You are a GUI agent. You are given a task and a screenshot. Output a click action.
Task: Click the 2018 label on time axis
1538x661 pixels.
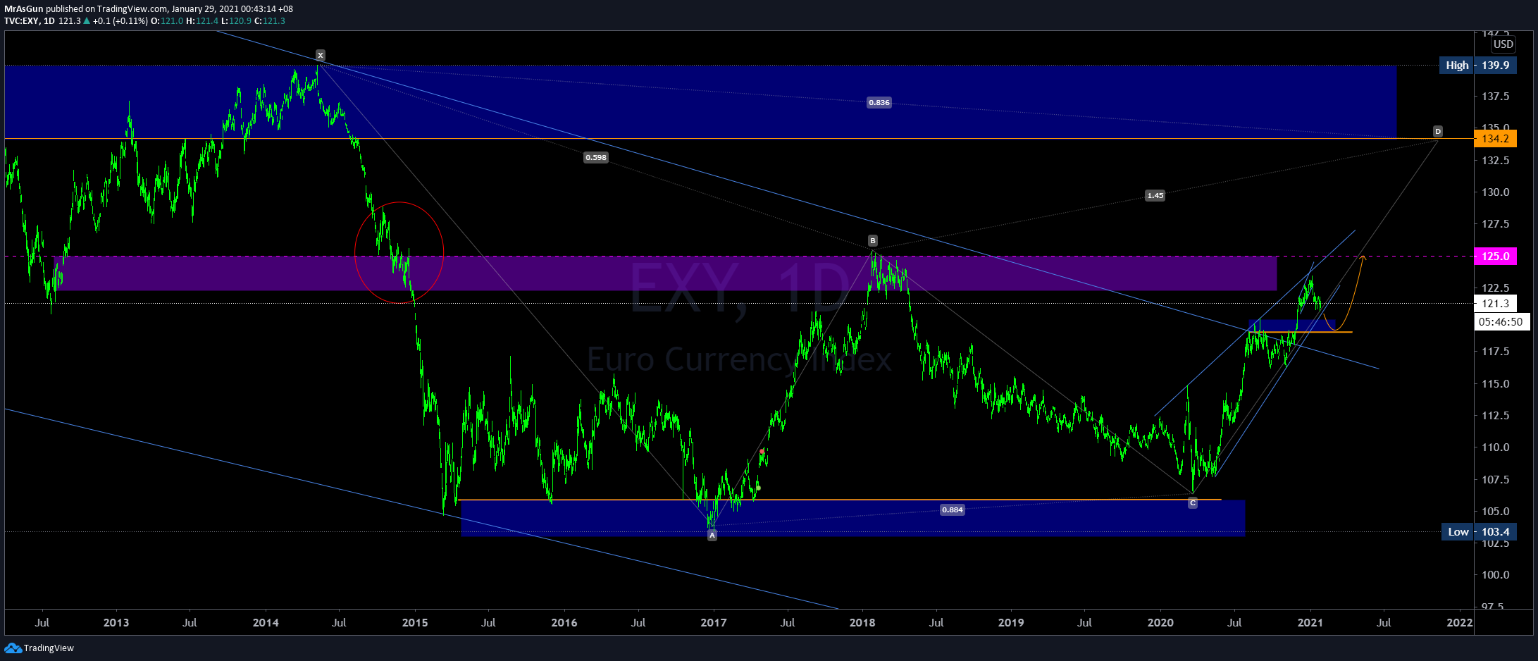(x=862, y=622)
